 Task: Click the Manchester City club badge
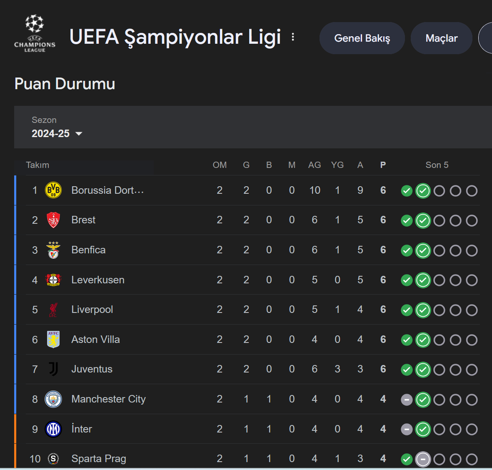point(53,399)
